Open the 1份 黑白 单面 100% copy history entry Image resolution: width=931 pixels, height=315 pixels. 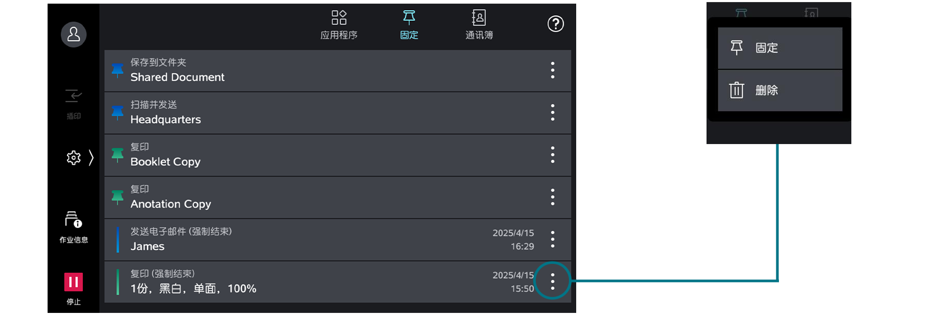click(x=310, y=282)
